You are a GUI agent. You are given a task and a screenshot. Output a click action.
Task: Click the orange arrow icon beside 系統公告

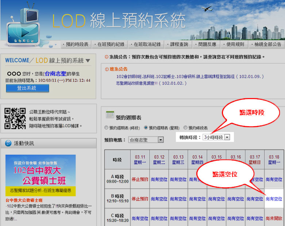(x=107, y=57)
